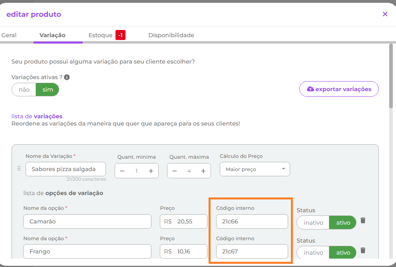Set Camarão status to inativo

click(313, 223)
